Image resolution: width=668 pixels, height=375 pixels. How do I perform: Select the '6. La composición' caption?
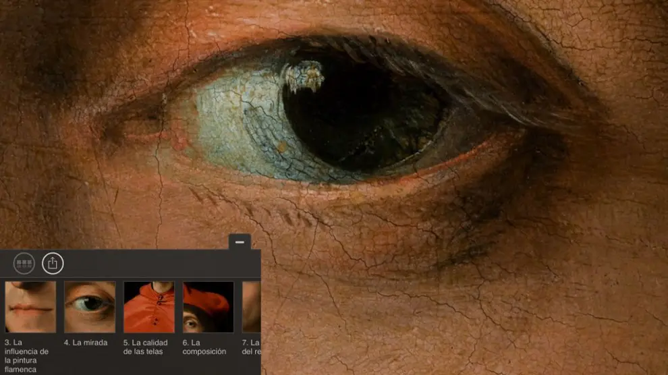[x=204, y=347]
